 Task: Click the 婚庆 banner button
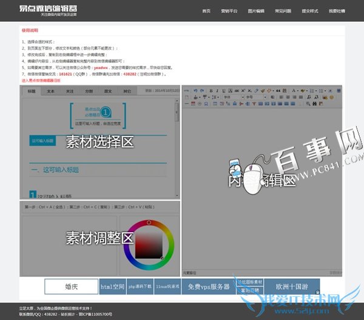71,287
